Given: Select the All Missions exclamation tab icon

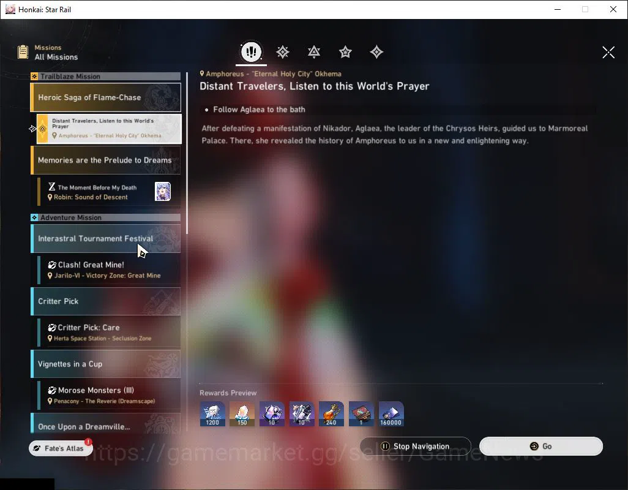Looking at the screenshot, I should (251, 51).
